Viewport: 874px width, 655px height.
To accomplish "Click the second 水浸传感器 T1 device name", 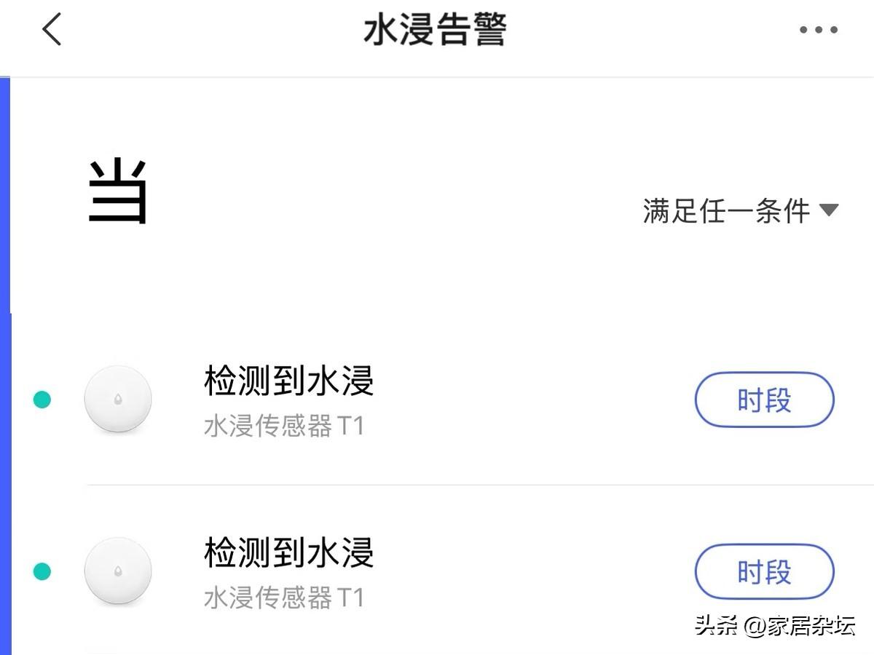I will pos(284,598).
